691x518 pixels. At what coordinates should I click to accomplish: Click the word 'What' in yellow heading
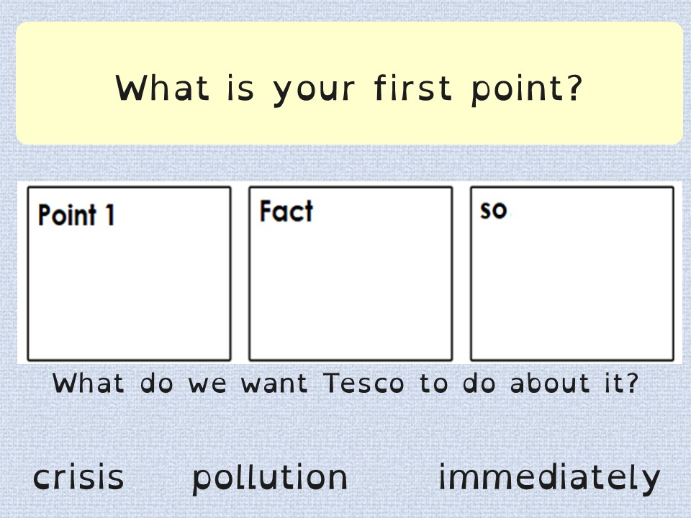(x=162, y=88)
